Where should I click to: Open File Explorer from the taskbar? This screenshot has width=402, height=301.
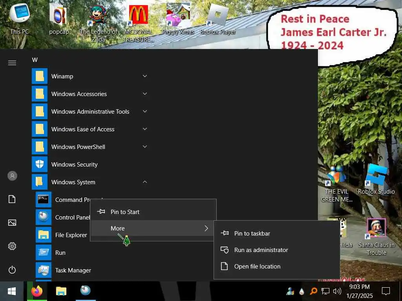pos(61,291)
